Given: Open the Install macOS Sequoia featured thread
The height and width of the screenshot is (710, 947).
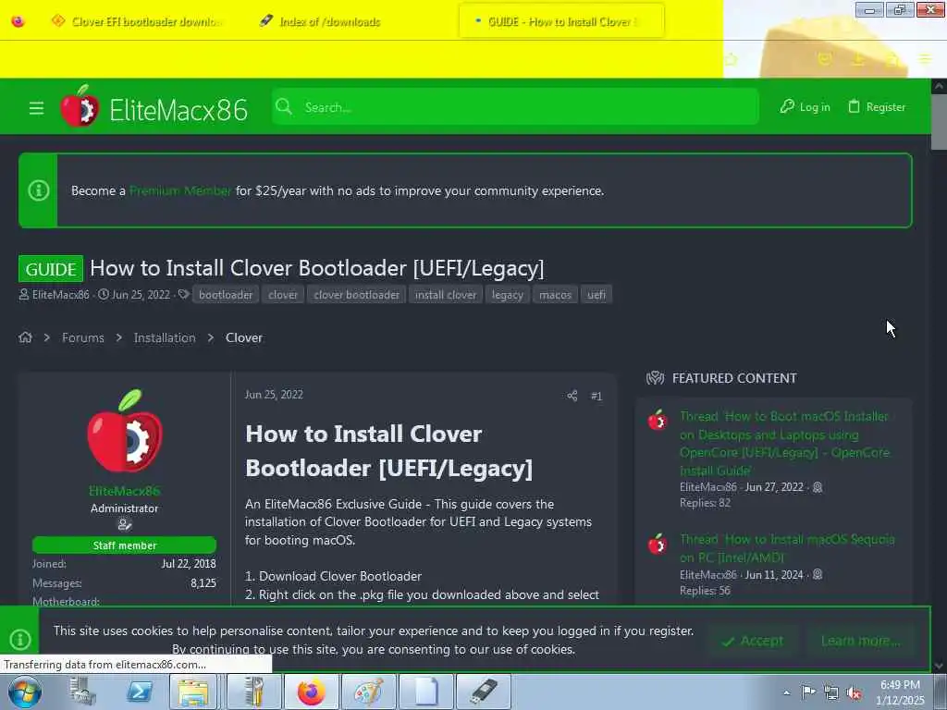Looking at the screenshot, I should point(787,548).
